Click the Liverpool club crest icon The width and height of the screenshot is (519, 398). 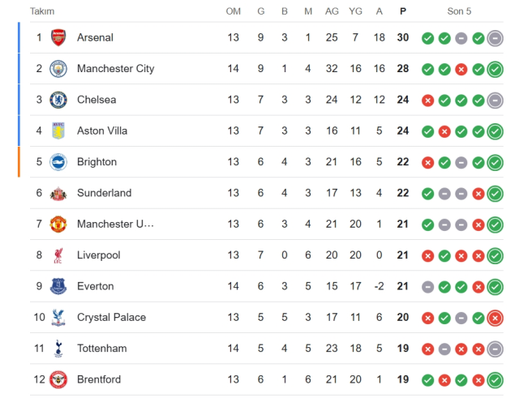point(58,255)
